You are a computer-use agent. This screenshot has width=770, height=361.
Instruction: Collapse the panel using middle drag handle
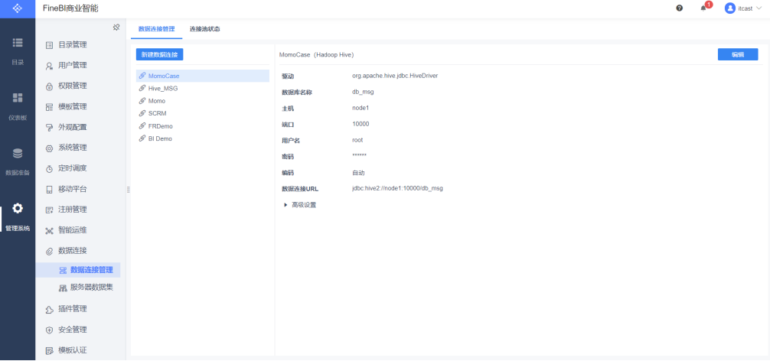[x=128, y=190]
